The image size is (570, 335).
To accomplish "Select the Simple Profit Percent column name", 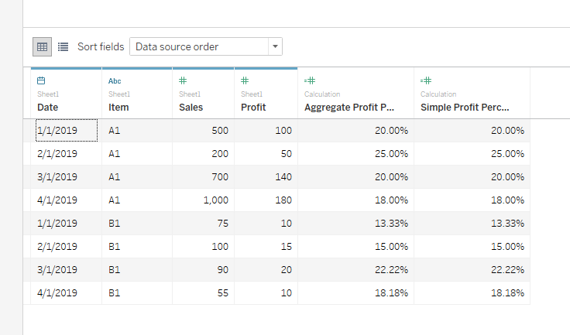I will coord(464,108).
